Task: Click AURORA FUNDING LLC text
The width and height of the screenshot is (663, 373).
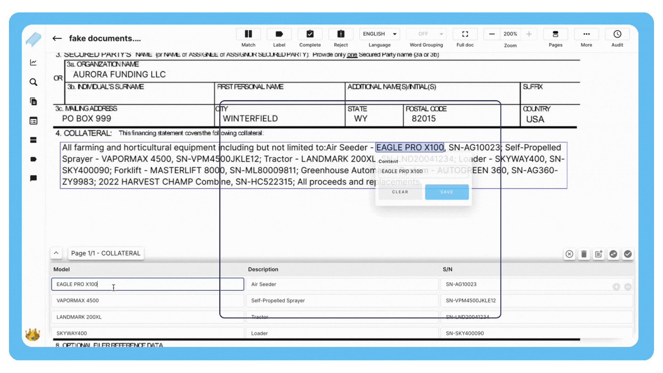Action: 119,75
